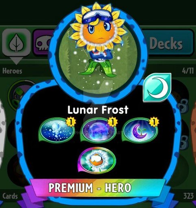This screenshot has height=208, width=196.
Task: Select the plant leaf heroes tab
Action: point(16,43)
